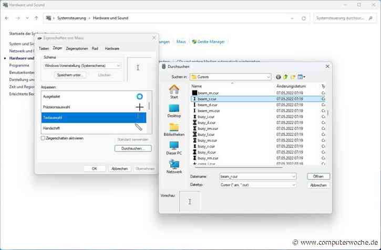Select the Textauswahl row in Anpassen list
The image size is (381, 250).
[x=94, y=118]
